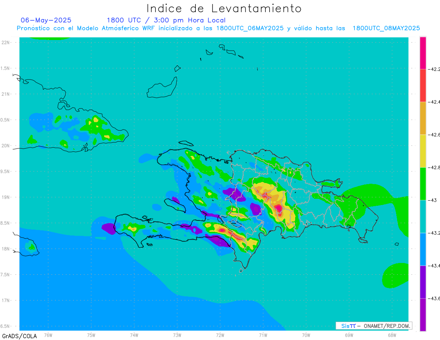Click the 68W longitude label
440x340 pixels.
(392, 335)
